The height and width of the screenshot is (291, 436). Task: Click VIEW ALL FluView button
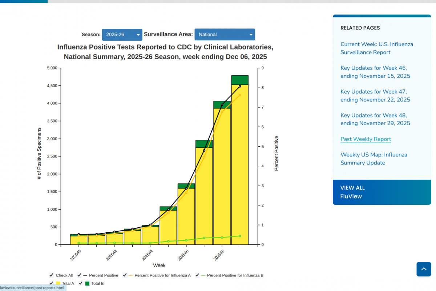tap(381, 192)
